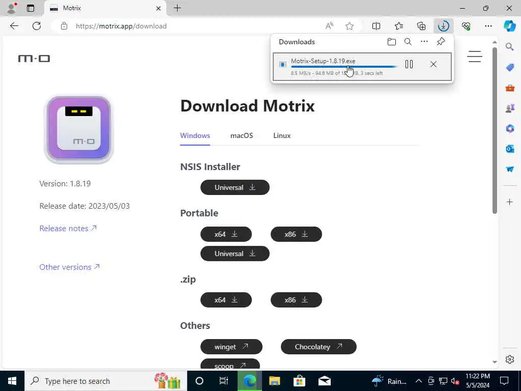Open Favorites list icon

tap(399, 26)
